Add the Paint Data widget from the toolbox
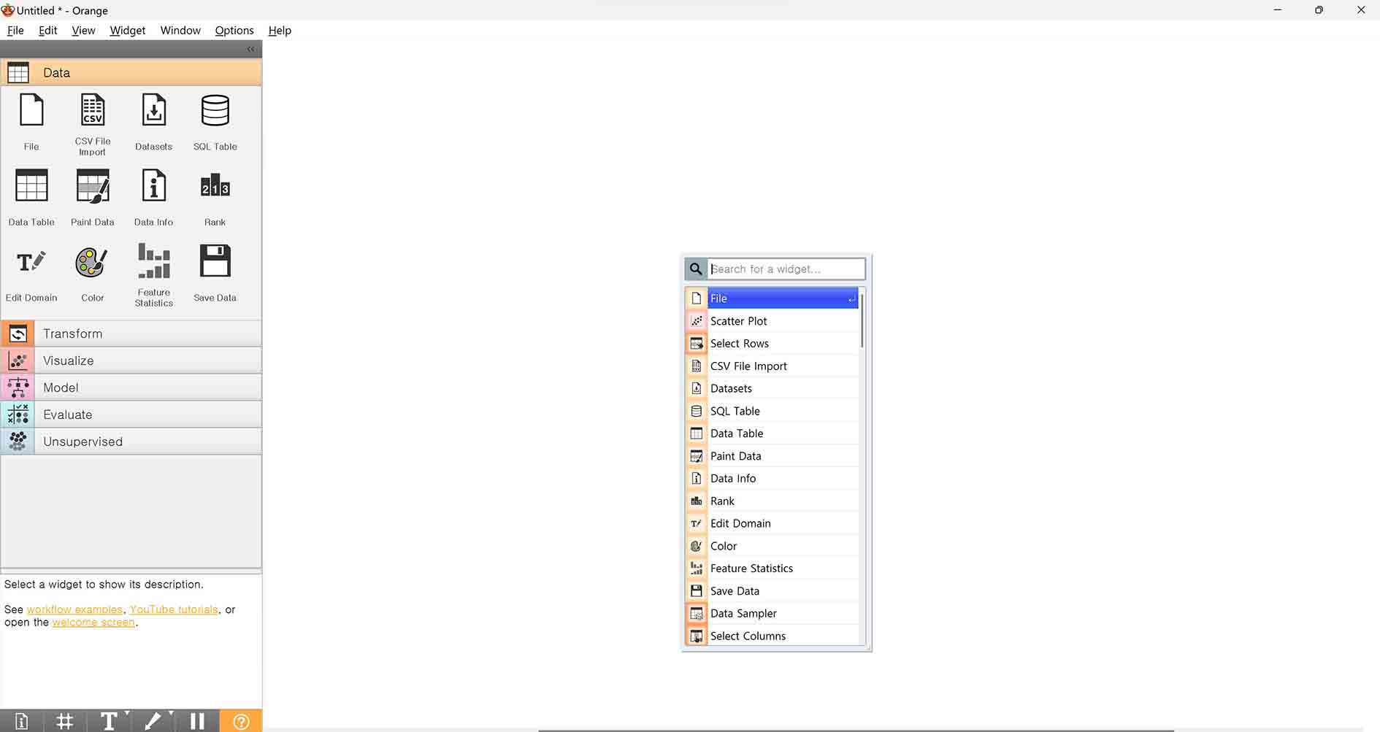 (93, 197)
